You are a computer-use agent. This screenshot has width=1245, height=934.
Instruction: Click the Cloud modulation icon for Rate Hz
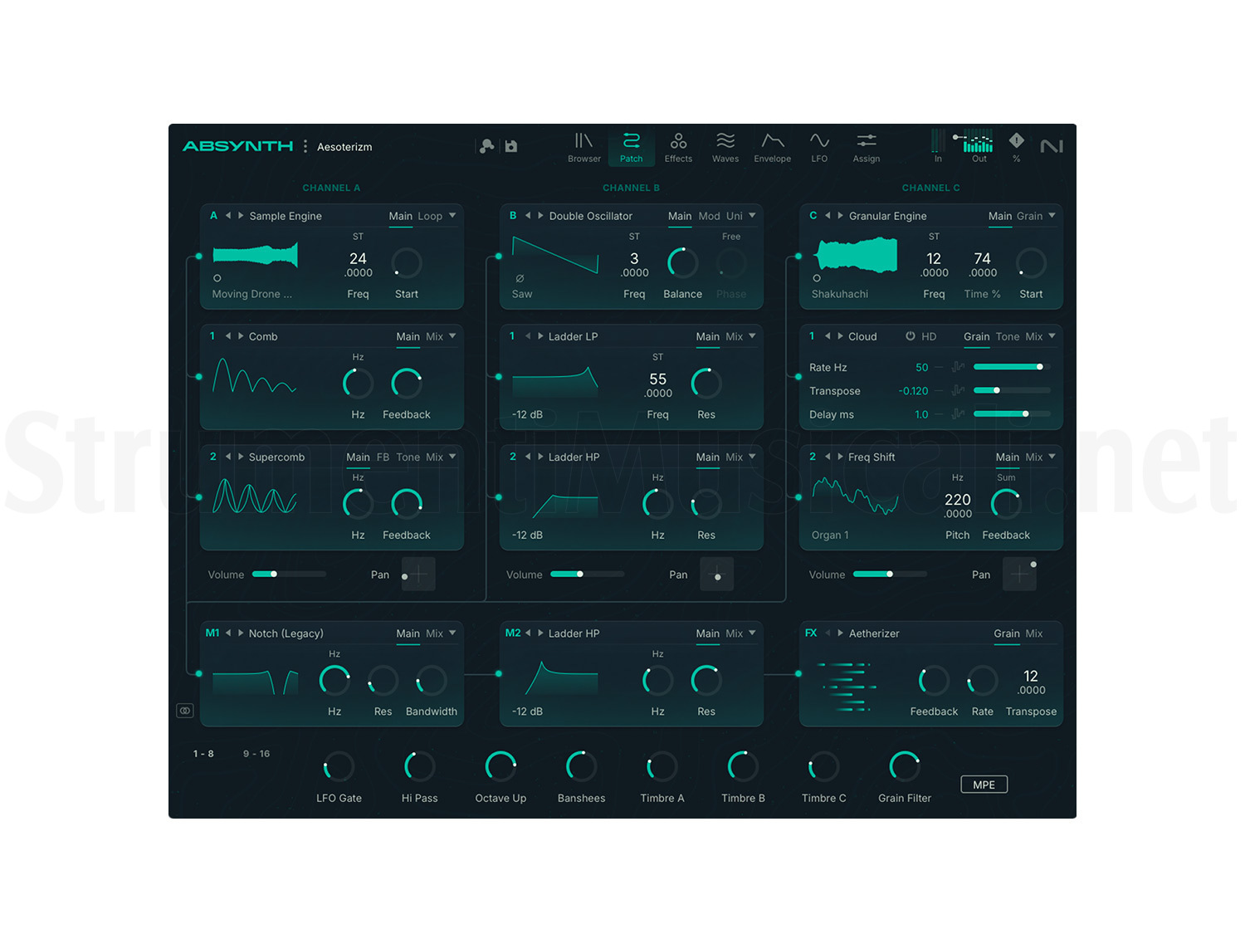coord(959,367)
